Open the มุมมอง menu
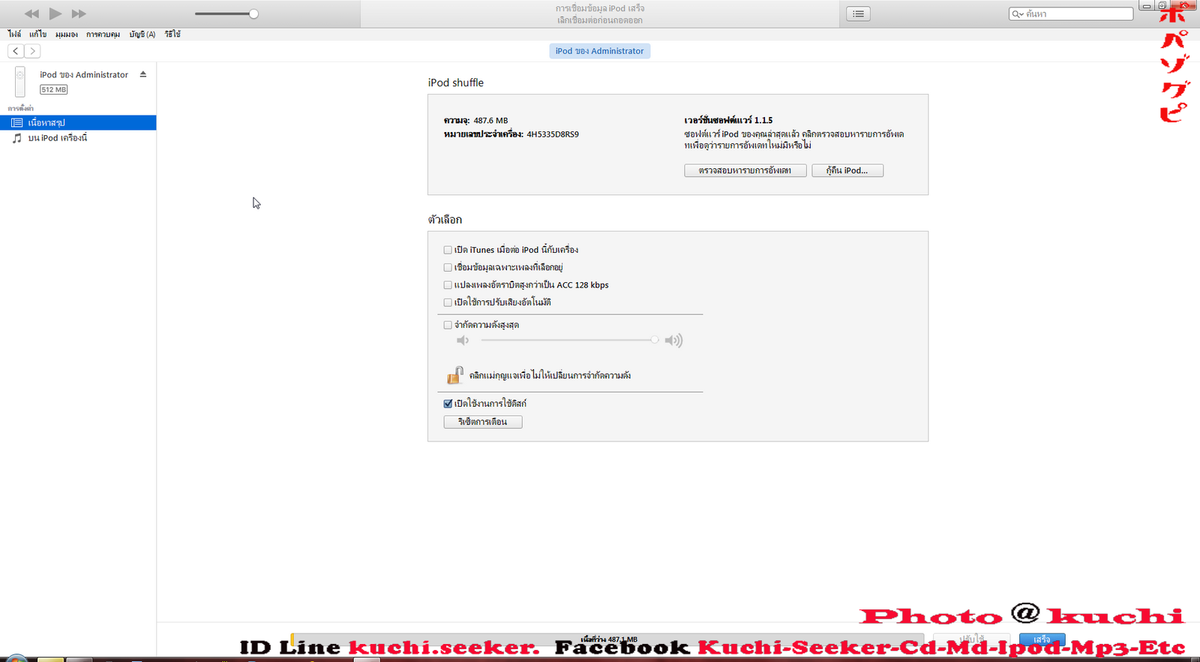 click(x=66, y=34)
